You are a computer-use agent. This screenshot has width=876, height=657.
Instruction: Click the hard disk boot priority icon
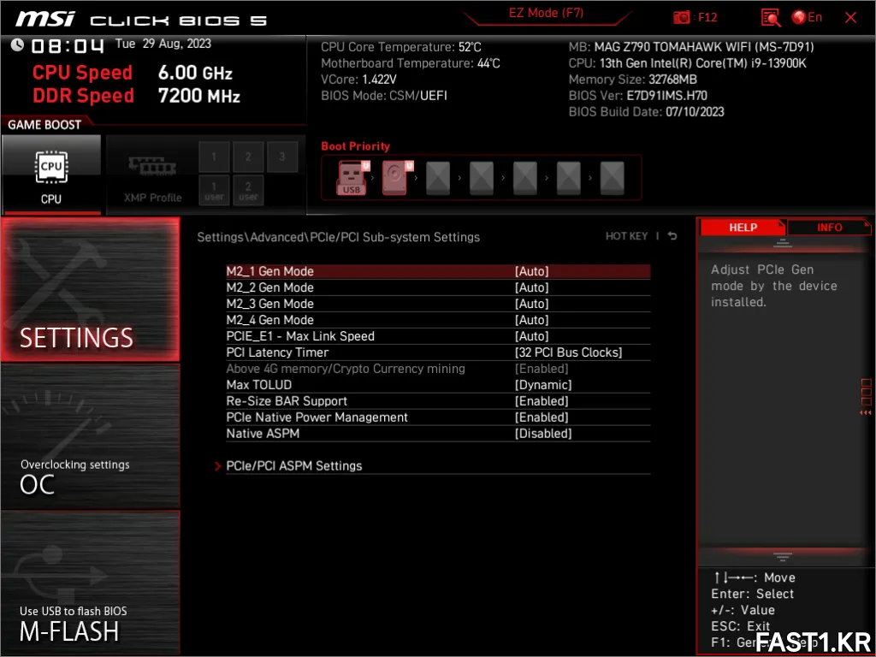[395, 178]
